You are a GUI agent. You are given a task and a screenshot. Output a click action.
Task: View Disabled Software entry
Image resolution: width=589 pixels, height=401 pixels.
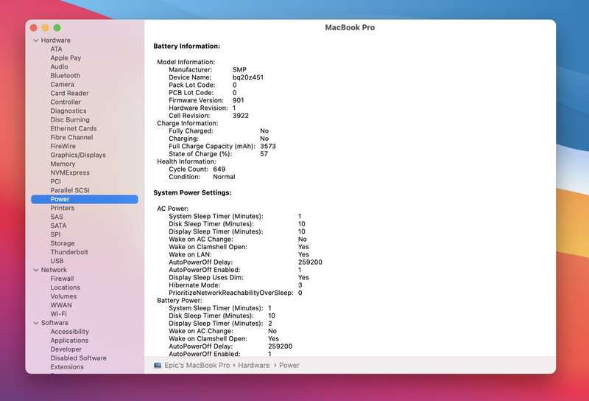point(79,358)
